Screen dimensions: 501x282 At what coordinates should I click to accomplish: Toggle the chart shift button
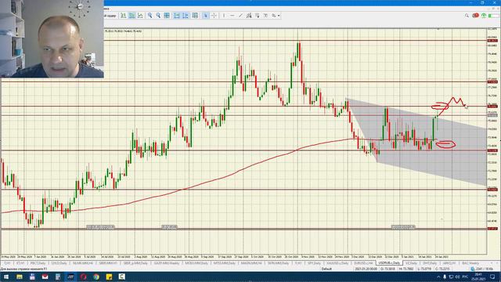point(186,16)
